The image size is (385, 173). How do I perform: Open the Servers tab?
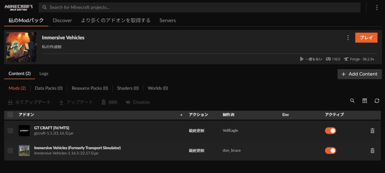pos(168,20)
